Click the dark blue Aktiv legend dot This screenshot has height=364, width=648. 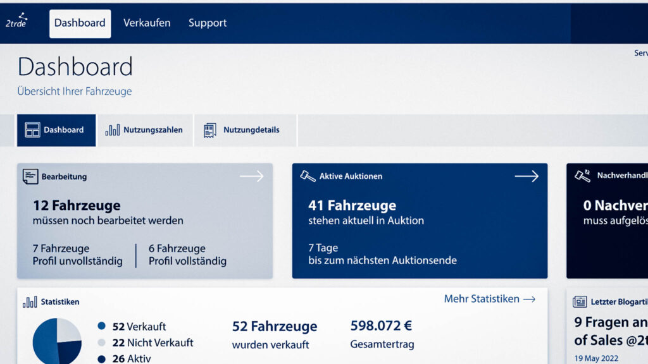(102, 359)
